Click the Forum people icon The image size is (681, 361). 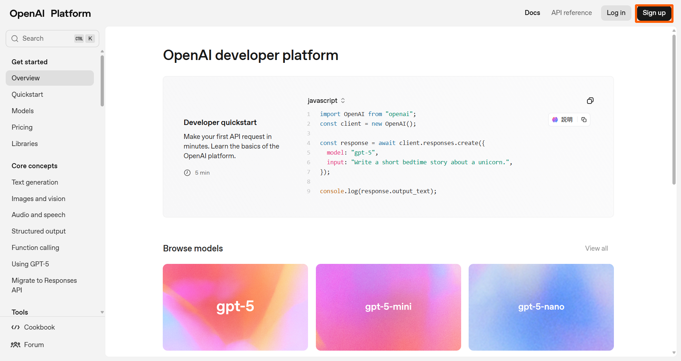click(15, 345)
